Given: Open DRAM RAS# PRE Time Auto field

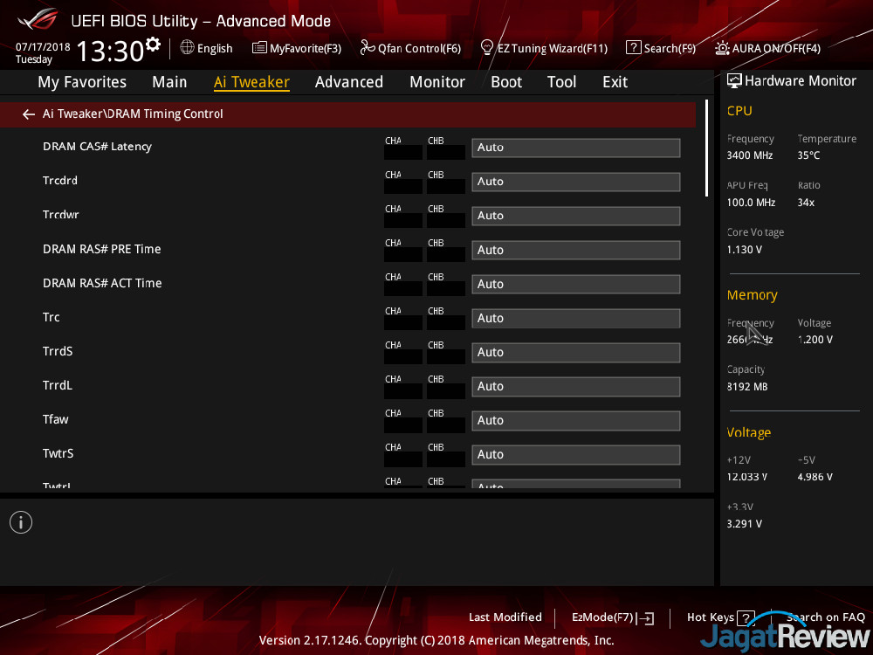Looking at the screenshot, I should coord(575,250).
